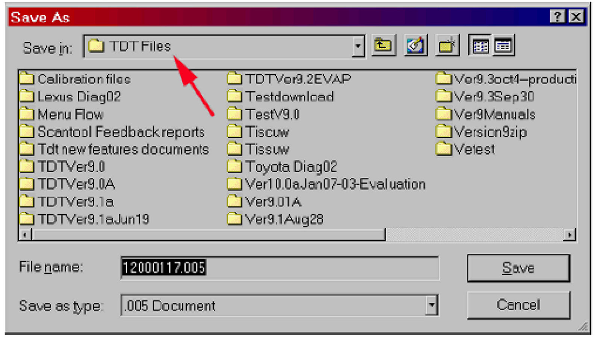Image resolution: width=597 pixels, height=338 pixels.
Task: Select the Toyota Diag02 folder
Action: (x=291, y=167)
